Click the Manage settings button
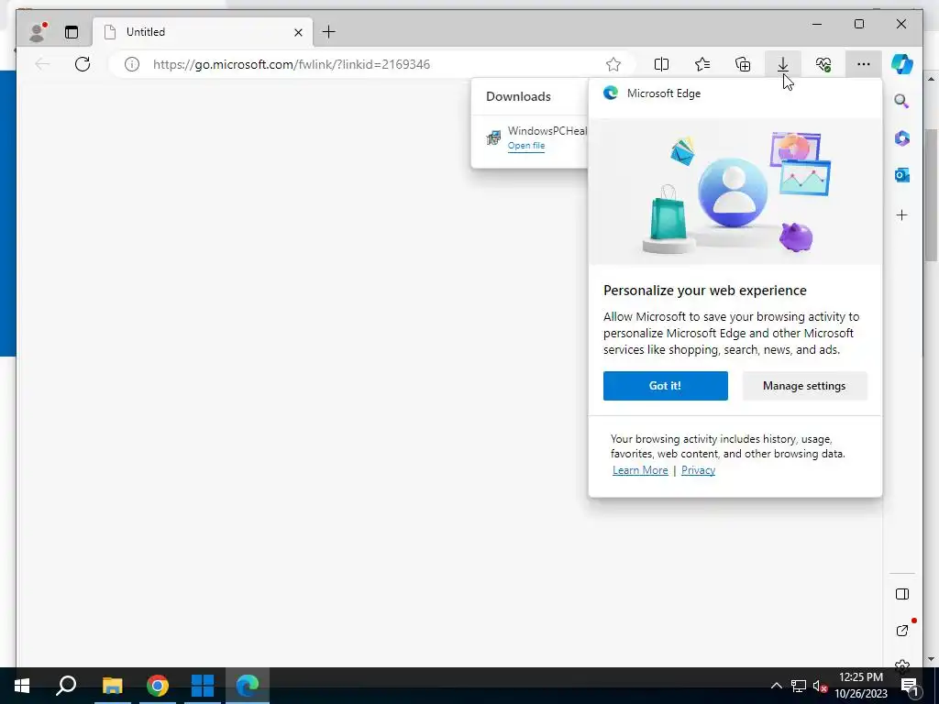939x704 pixels. coord(804,386)
